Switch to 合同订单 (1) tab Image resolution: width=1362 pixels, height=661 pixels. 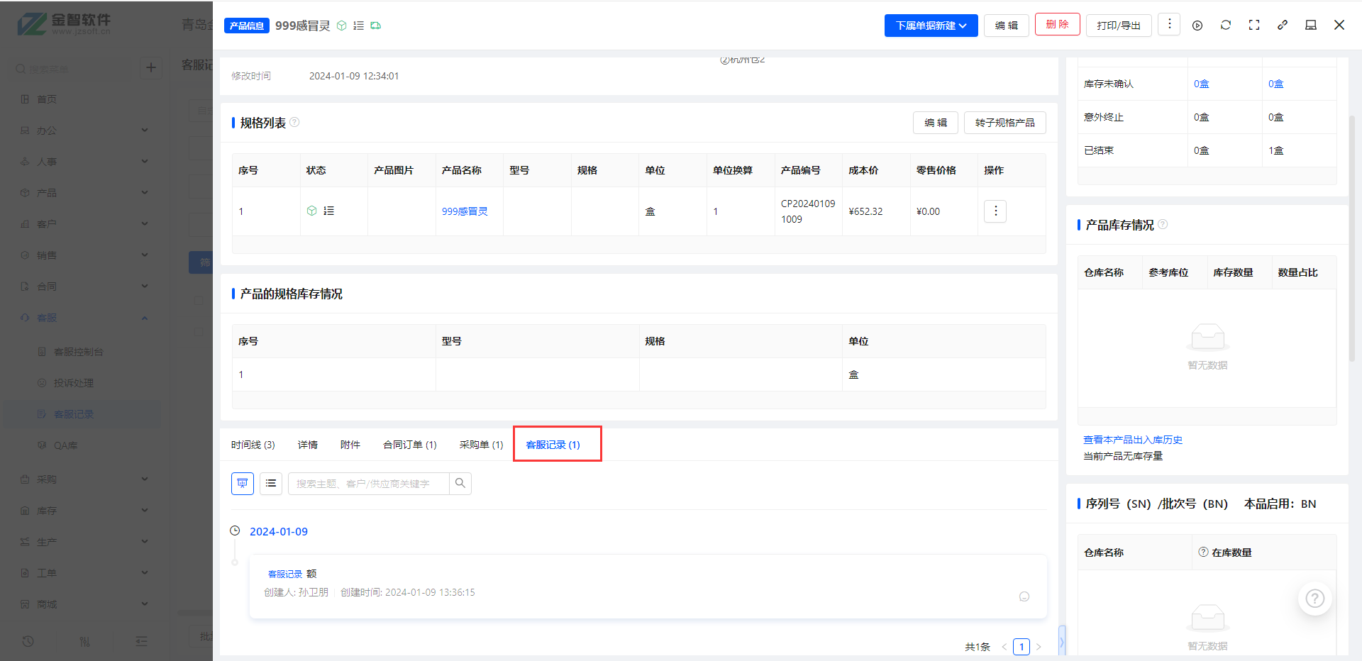click(410, 445)
